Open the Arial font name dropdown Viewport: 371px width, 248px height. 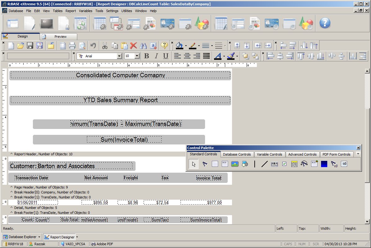click(x=119, y=56)
